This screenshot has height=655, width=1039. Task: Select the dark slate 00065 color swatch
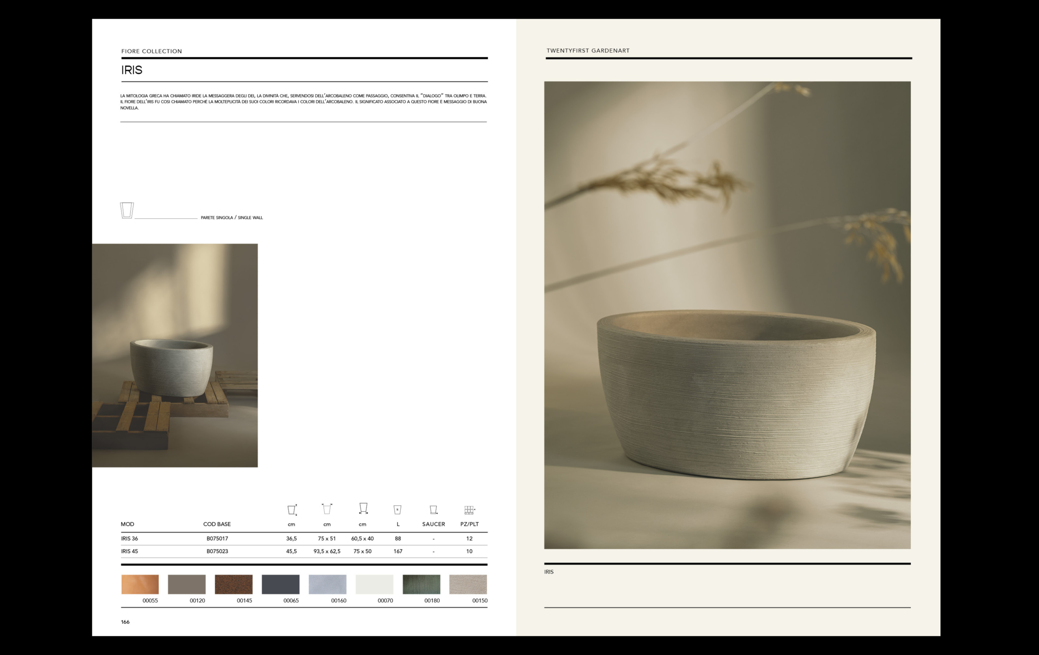(280, 584)
